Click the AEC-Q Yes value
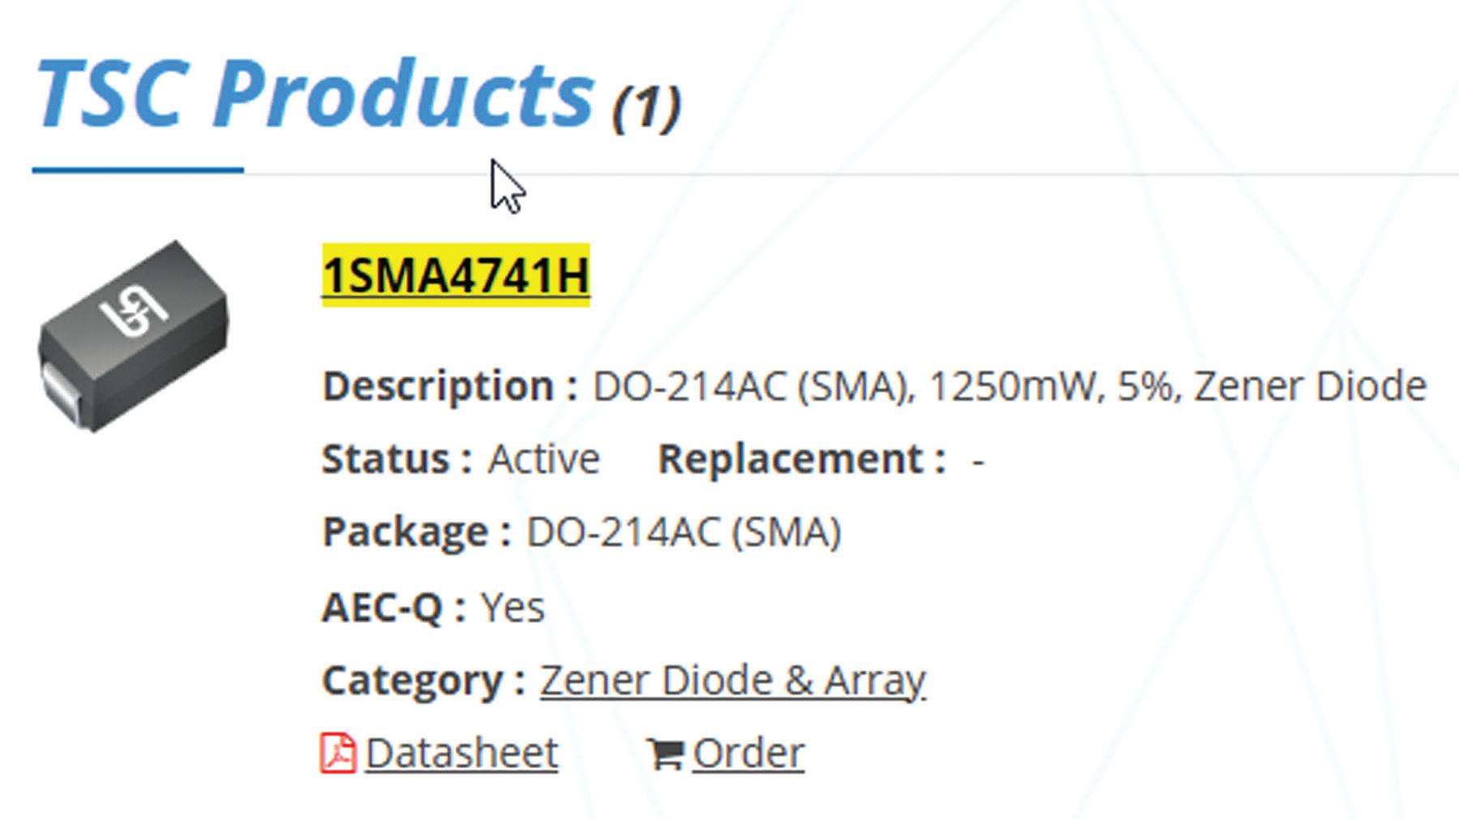1459x819 pixels. pyautogui.click(x=512, y=607)
